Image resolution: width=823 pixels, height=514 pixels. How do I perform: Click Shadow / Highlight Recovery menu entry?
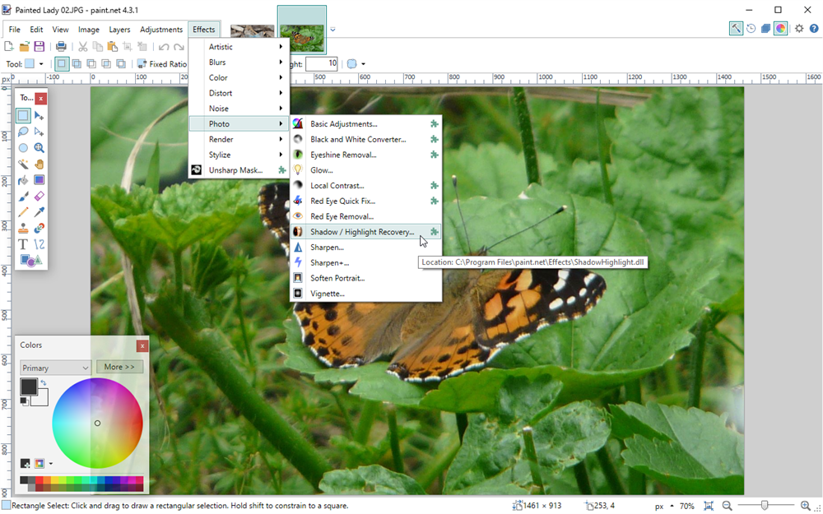pyautogui.click(x=362, y=232)
